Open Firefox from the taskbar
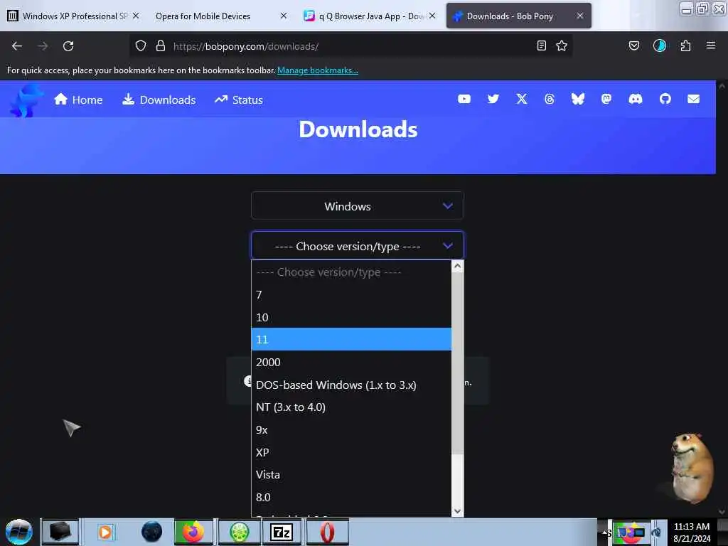The image size is (728, 546). pyautogui.click(x=193, y=532)
